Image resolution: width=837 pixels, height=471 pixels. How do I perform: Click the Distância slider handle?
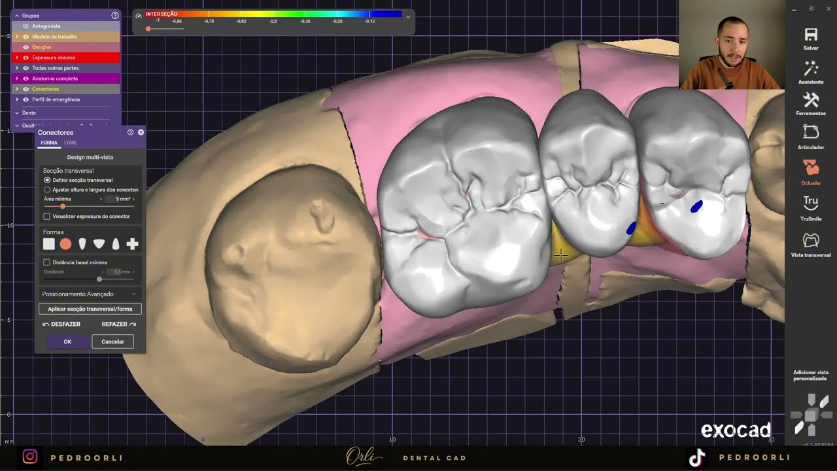[x=99, y=279]
